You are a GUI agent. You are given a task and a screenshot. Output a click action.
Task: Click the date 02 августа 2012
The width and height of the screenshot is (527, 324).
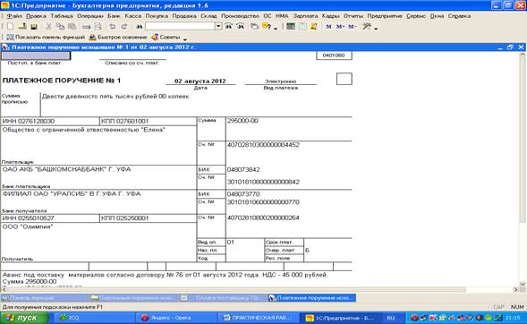click(x=200, y=81)
